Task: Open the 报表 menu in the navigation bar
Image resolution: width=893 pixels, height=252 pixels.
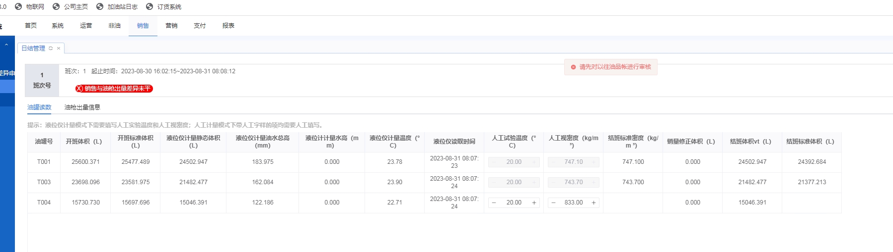Action: click(x=228, y=26)
